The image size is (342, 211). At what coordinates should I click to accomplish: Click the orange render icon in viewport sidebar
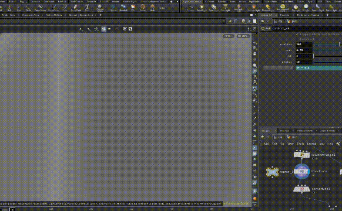[255, 199]
